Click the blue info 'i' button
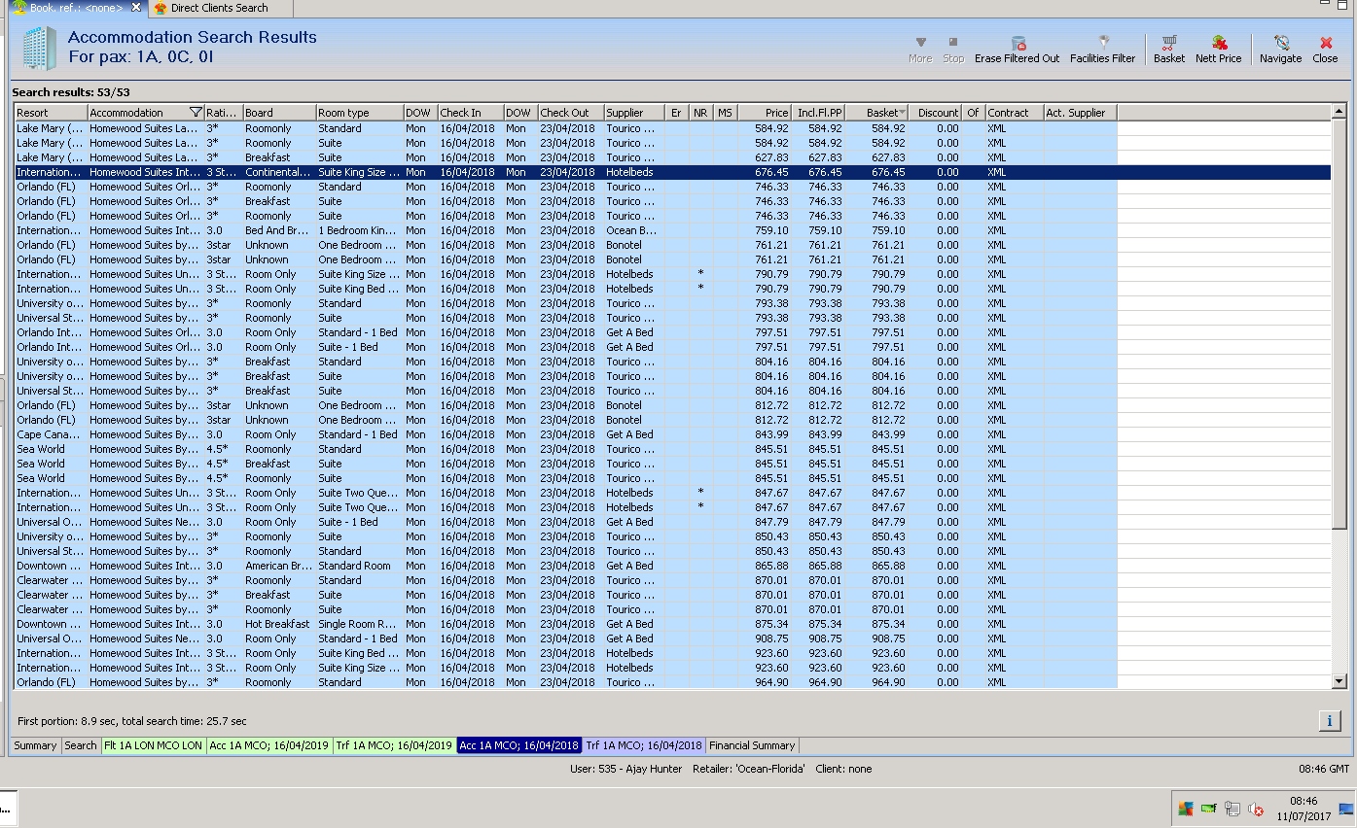1357x828 pixels. pos(1330,720)
